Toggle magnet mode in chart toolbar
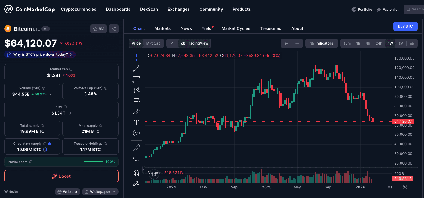 tap(136, 173)
